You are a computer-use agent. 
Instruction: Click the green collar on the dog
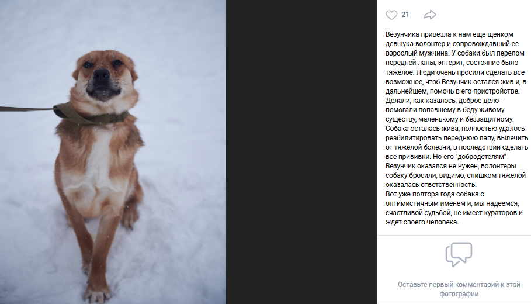tap(92, 115)
